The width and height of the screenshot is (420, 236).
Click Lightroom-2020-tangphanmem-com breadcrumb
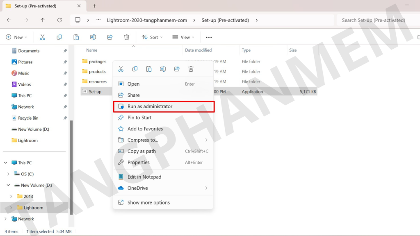click(x=147, y=20)
